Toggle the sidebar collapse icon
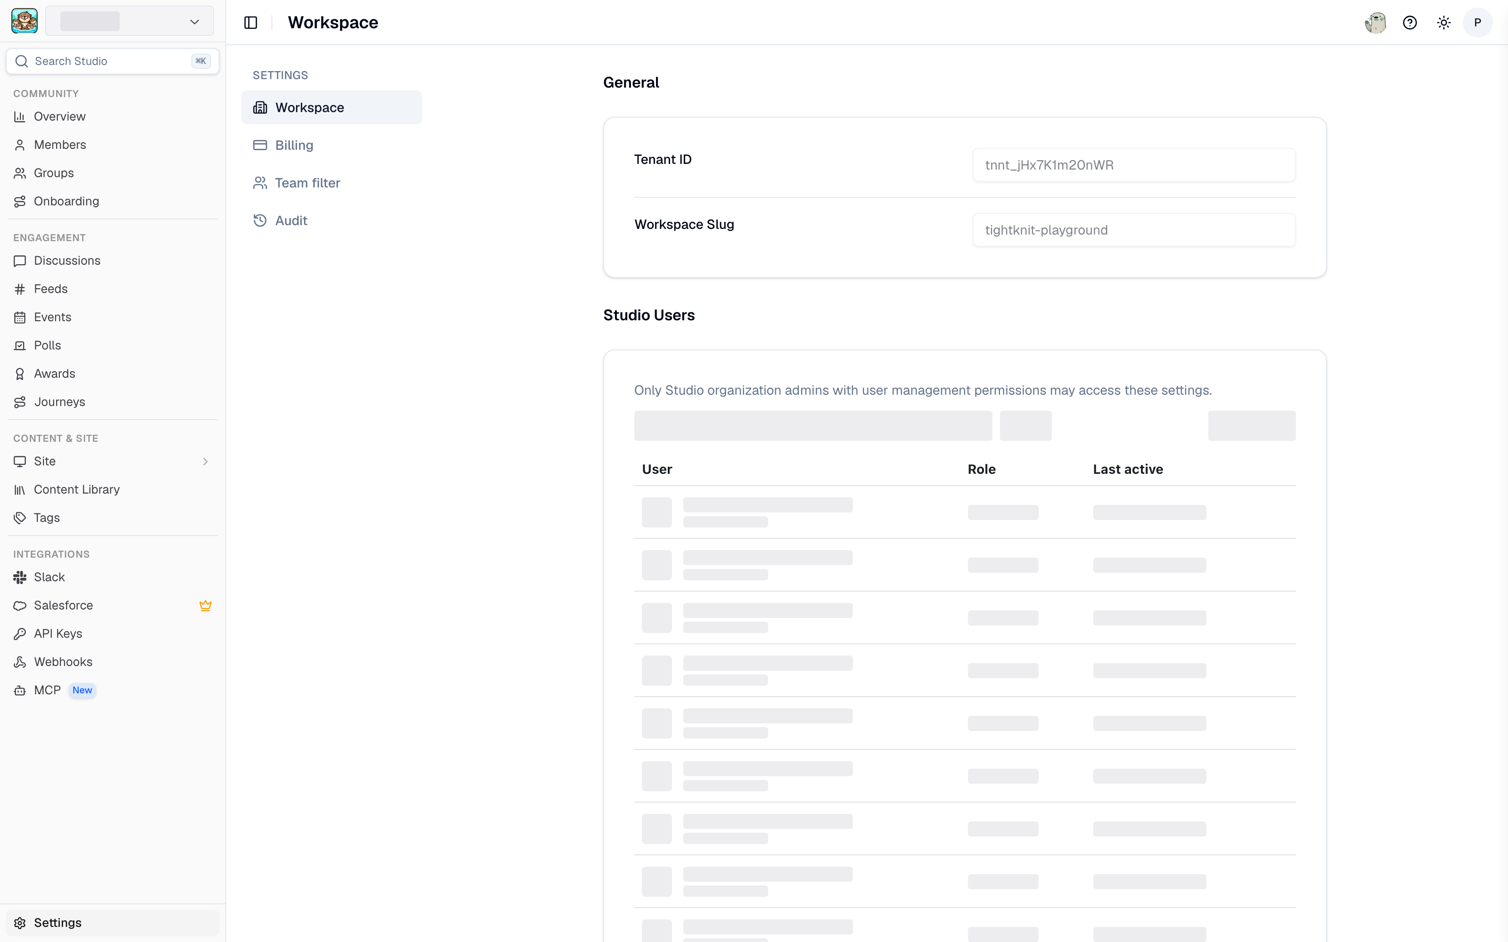1508x942 pixels. pyautogui.click(x=251, y=23)
